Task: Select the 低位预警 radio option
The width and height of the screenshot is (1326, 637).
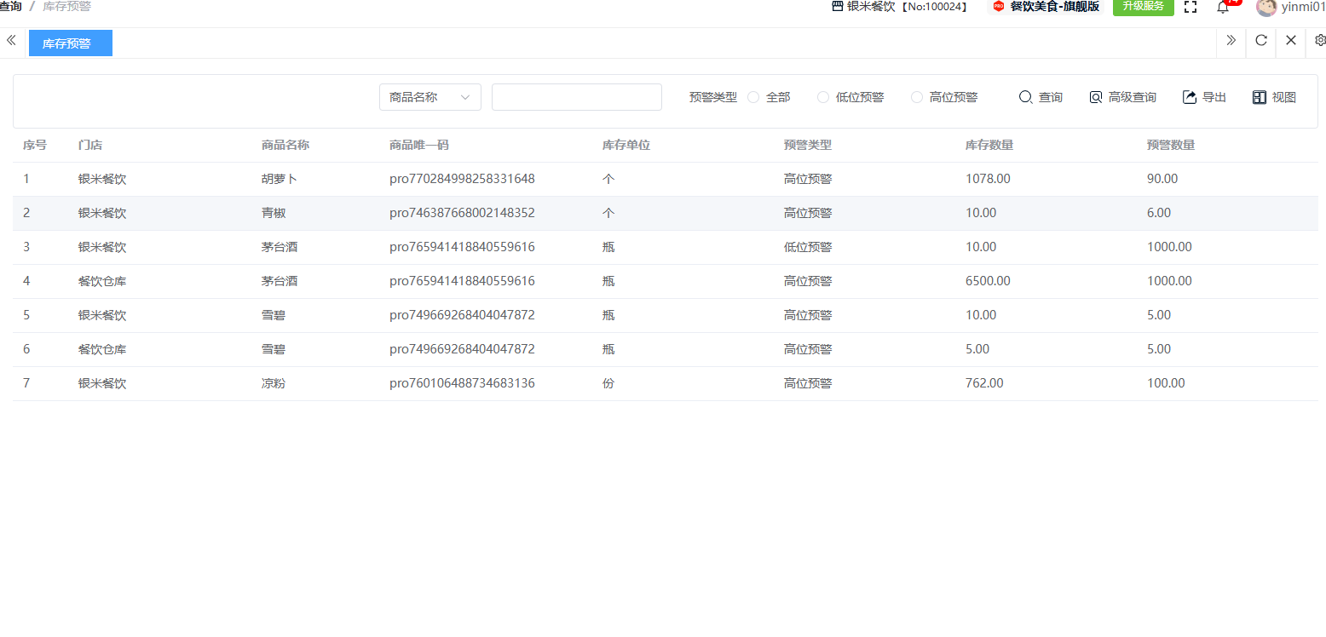Action: [x=823, y=97]
